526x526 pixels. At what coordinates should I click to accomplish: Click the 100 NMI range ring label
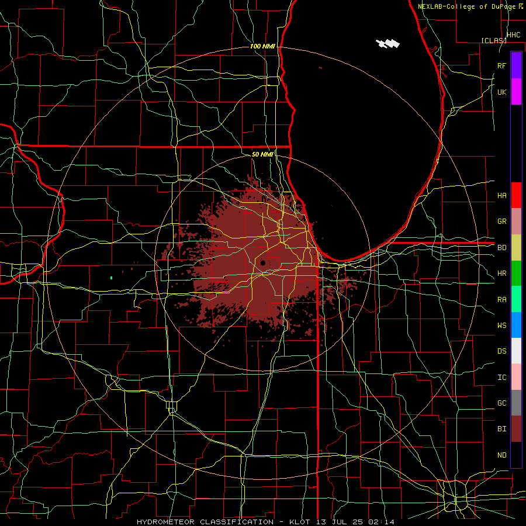[262, 46]
